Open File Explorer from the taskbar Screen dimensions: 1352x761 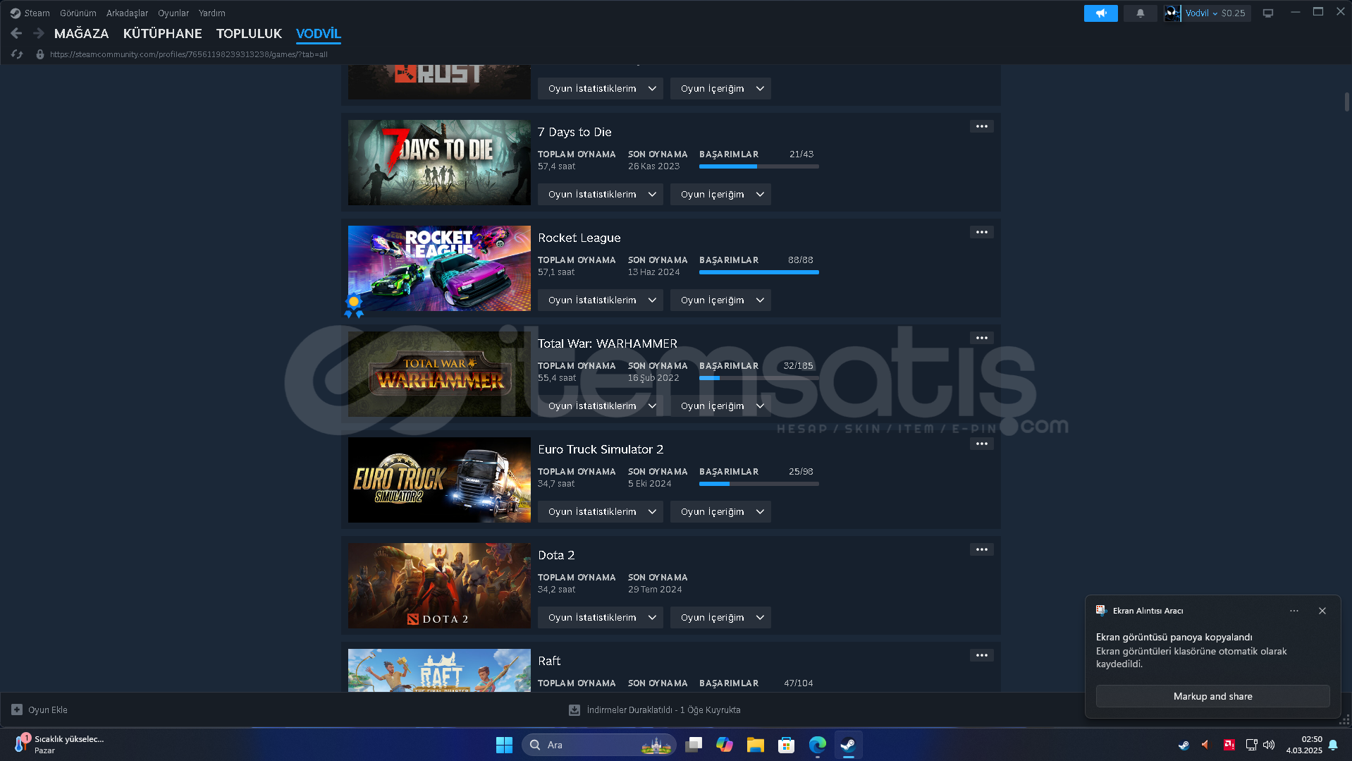[756, 745]
